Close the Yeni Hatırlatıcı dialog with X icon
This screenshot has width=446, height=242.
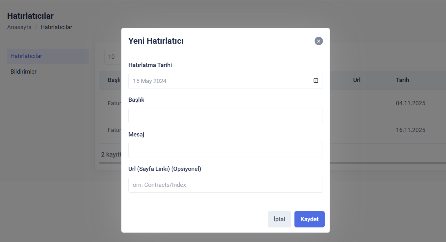(x=318, y=41)
